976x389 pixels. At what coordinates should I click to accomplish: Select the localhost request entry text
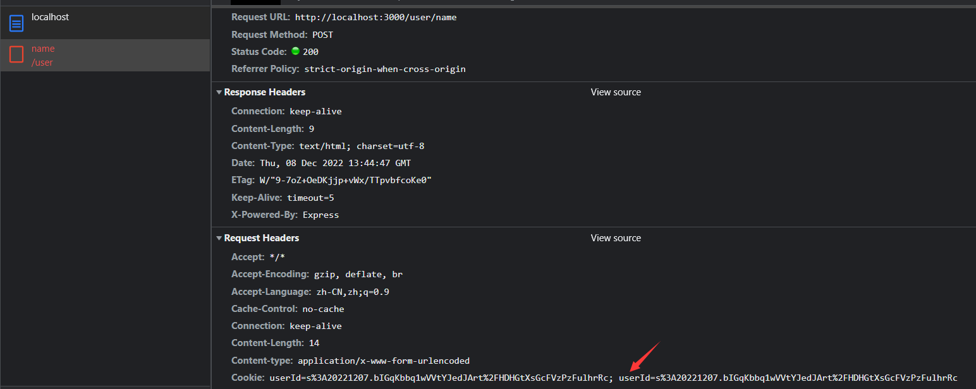(x=51, y=17)
